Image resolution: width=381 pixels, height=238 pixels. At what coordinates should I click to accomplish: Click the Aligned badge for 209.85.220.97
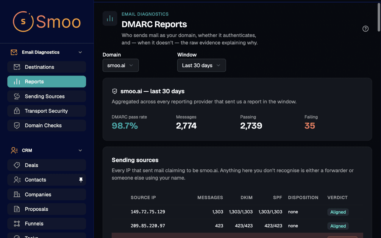pos(338,226)
